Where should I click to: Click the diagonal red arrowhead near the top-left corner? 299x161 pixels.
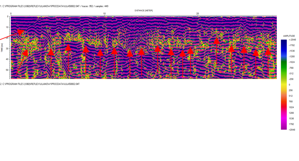pyautogui.click(x=20, y=32)
